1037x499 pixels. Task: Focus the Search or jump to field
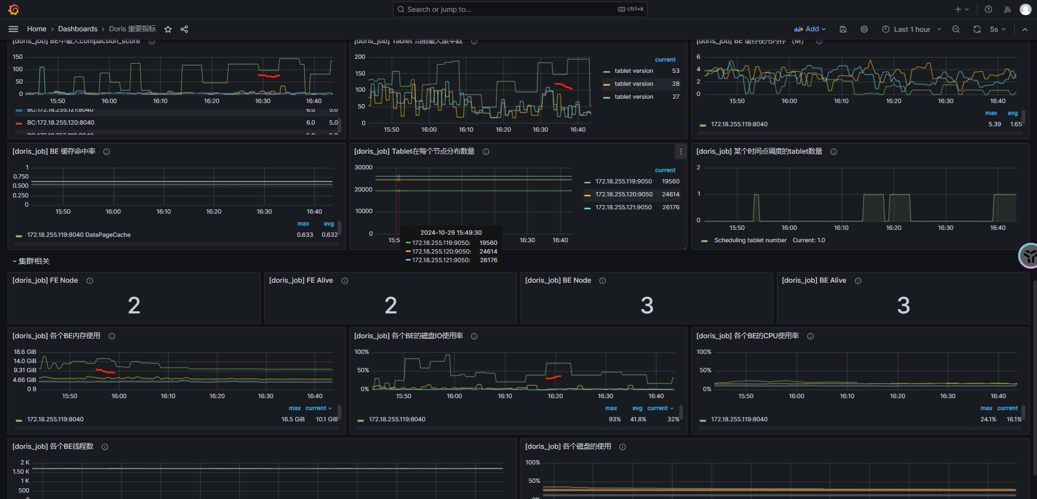click(x=520, y=9)
